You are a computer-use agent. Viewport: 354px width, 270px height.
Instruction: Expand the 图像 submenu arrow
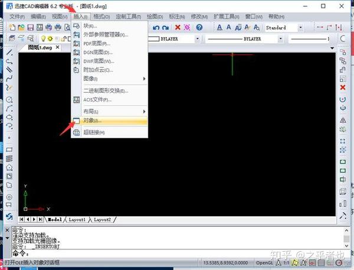144,79
